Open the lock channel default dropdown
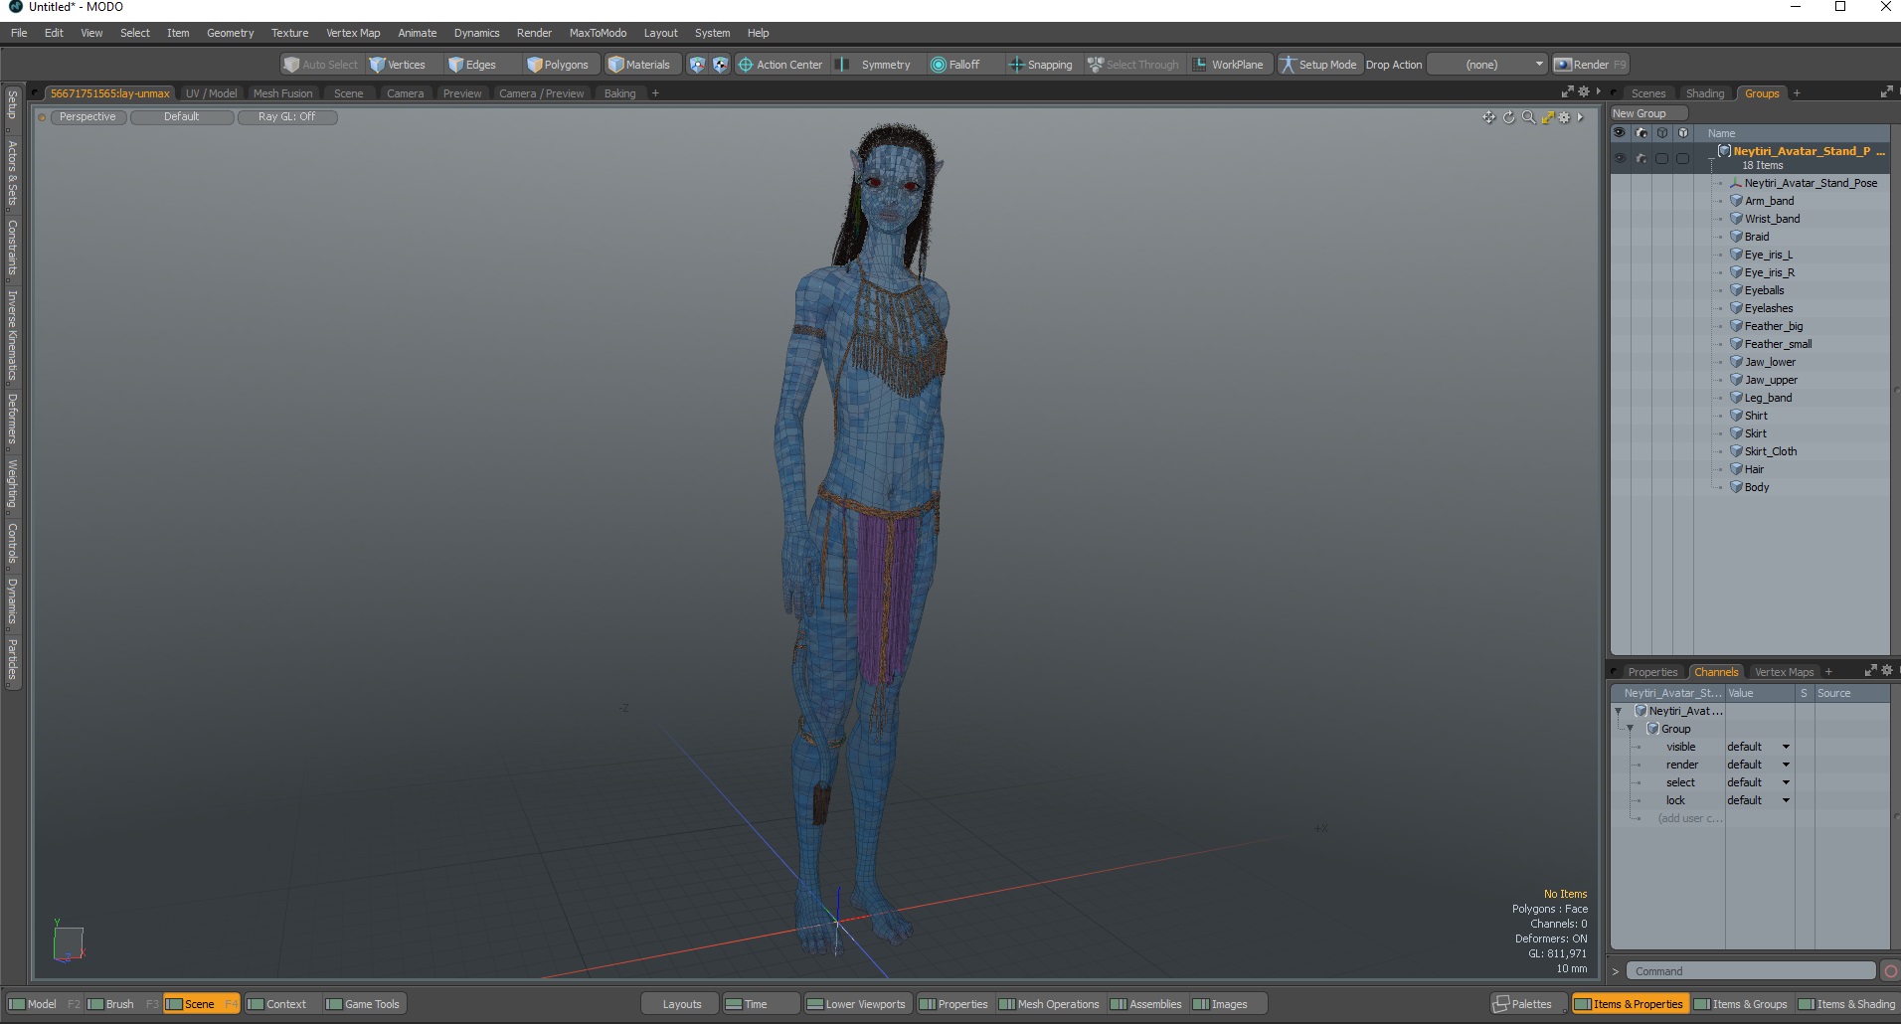Viewport: 1901px width, 1024px height. click(1759, 800)
